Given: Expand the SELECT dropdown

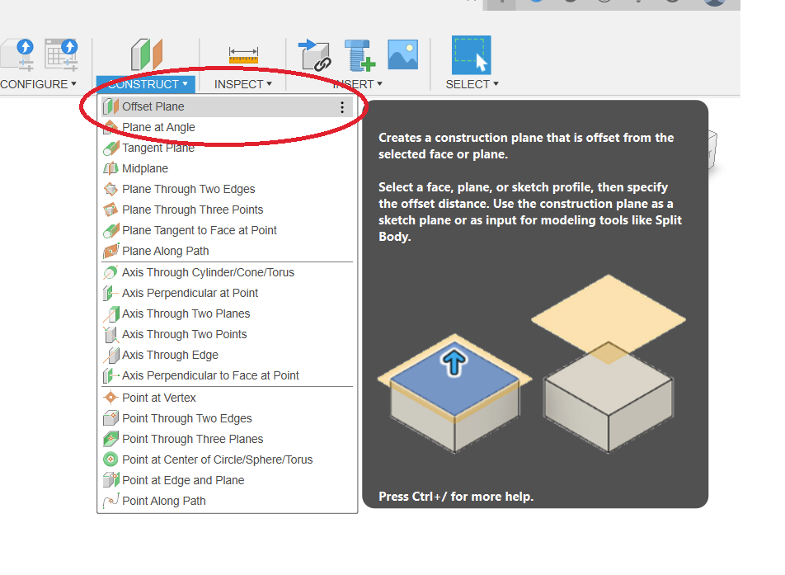Looking at the screenshot, I should click(472, 84).
